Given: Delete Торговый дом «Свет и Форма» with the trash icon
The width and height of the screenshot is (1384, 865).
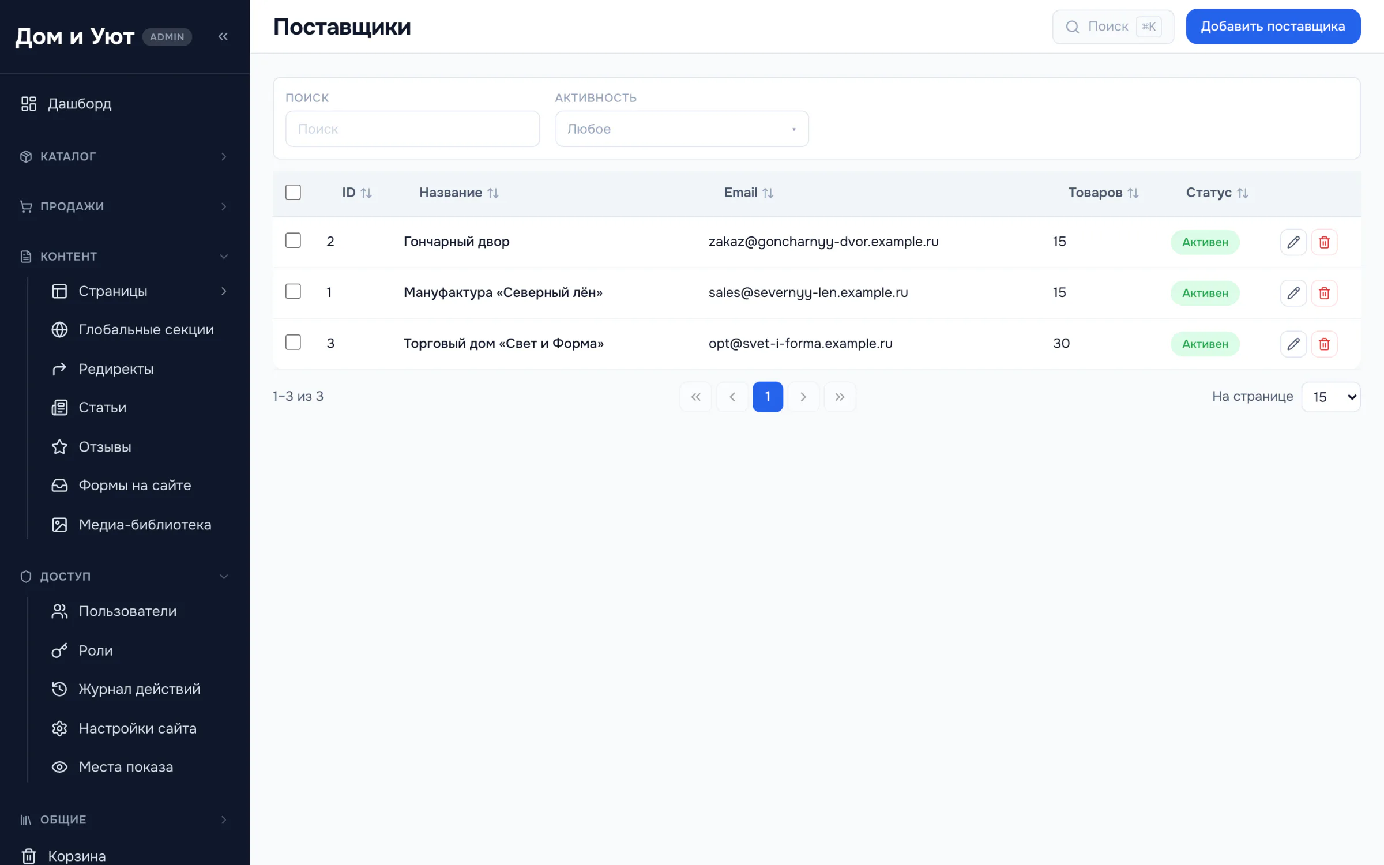Looking at the screenshot, I should tap(1325, 344).
